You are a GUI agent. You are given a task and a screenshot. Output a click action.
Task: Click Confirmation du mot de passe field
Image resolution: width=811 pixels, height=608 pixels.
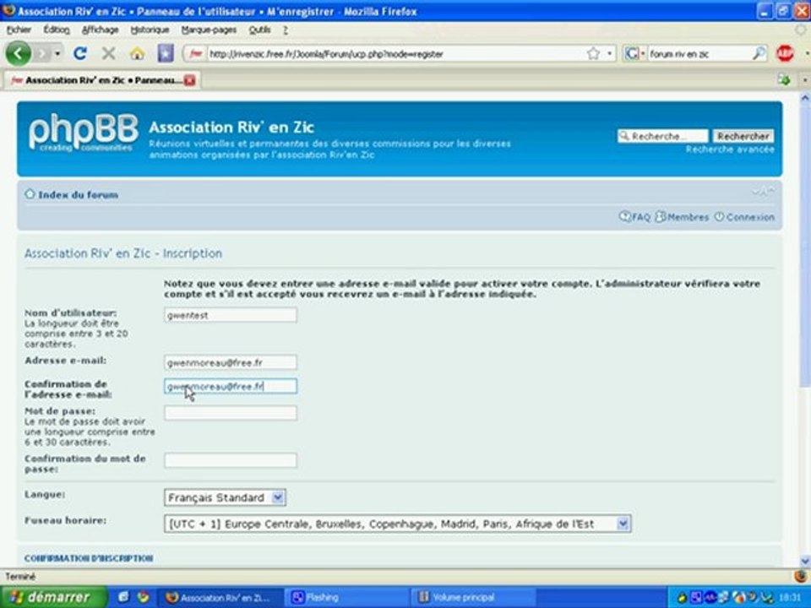click(x=231, y=460)
